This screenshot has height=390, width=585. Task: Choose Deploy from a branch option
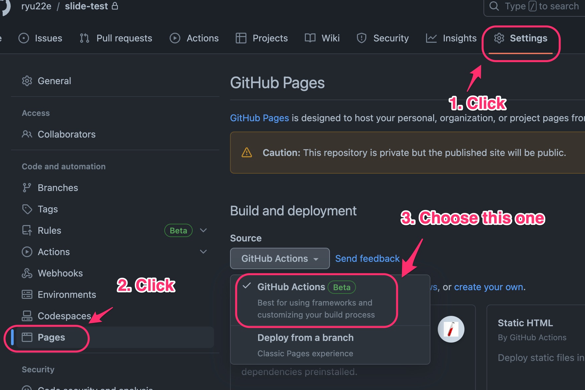click(x=330, y=345)
